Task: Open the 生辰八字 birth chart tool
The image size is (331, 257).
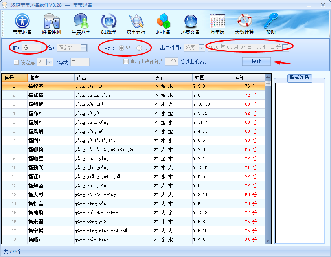Action: click(81, 24)
